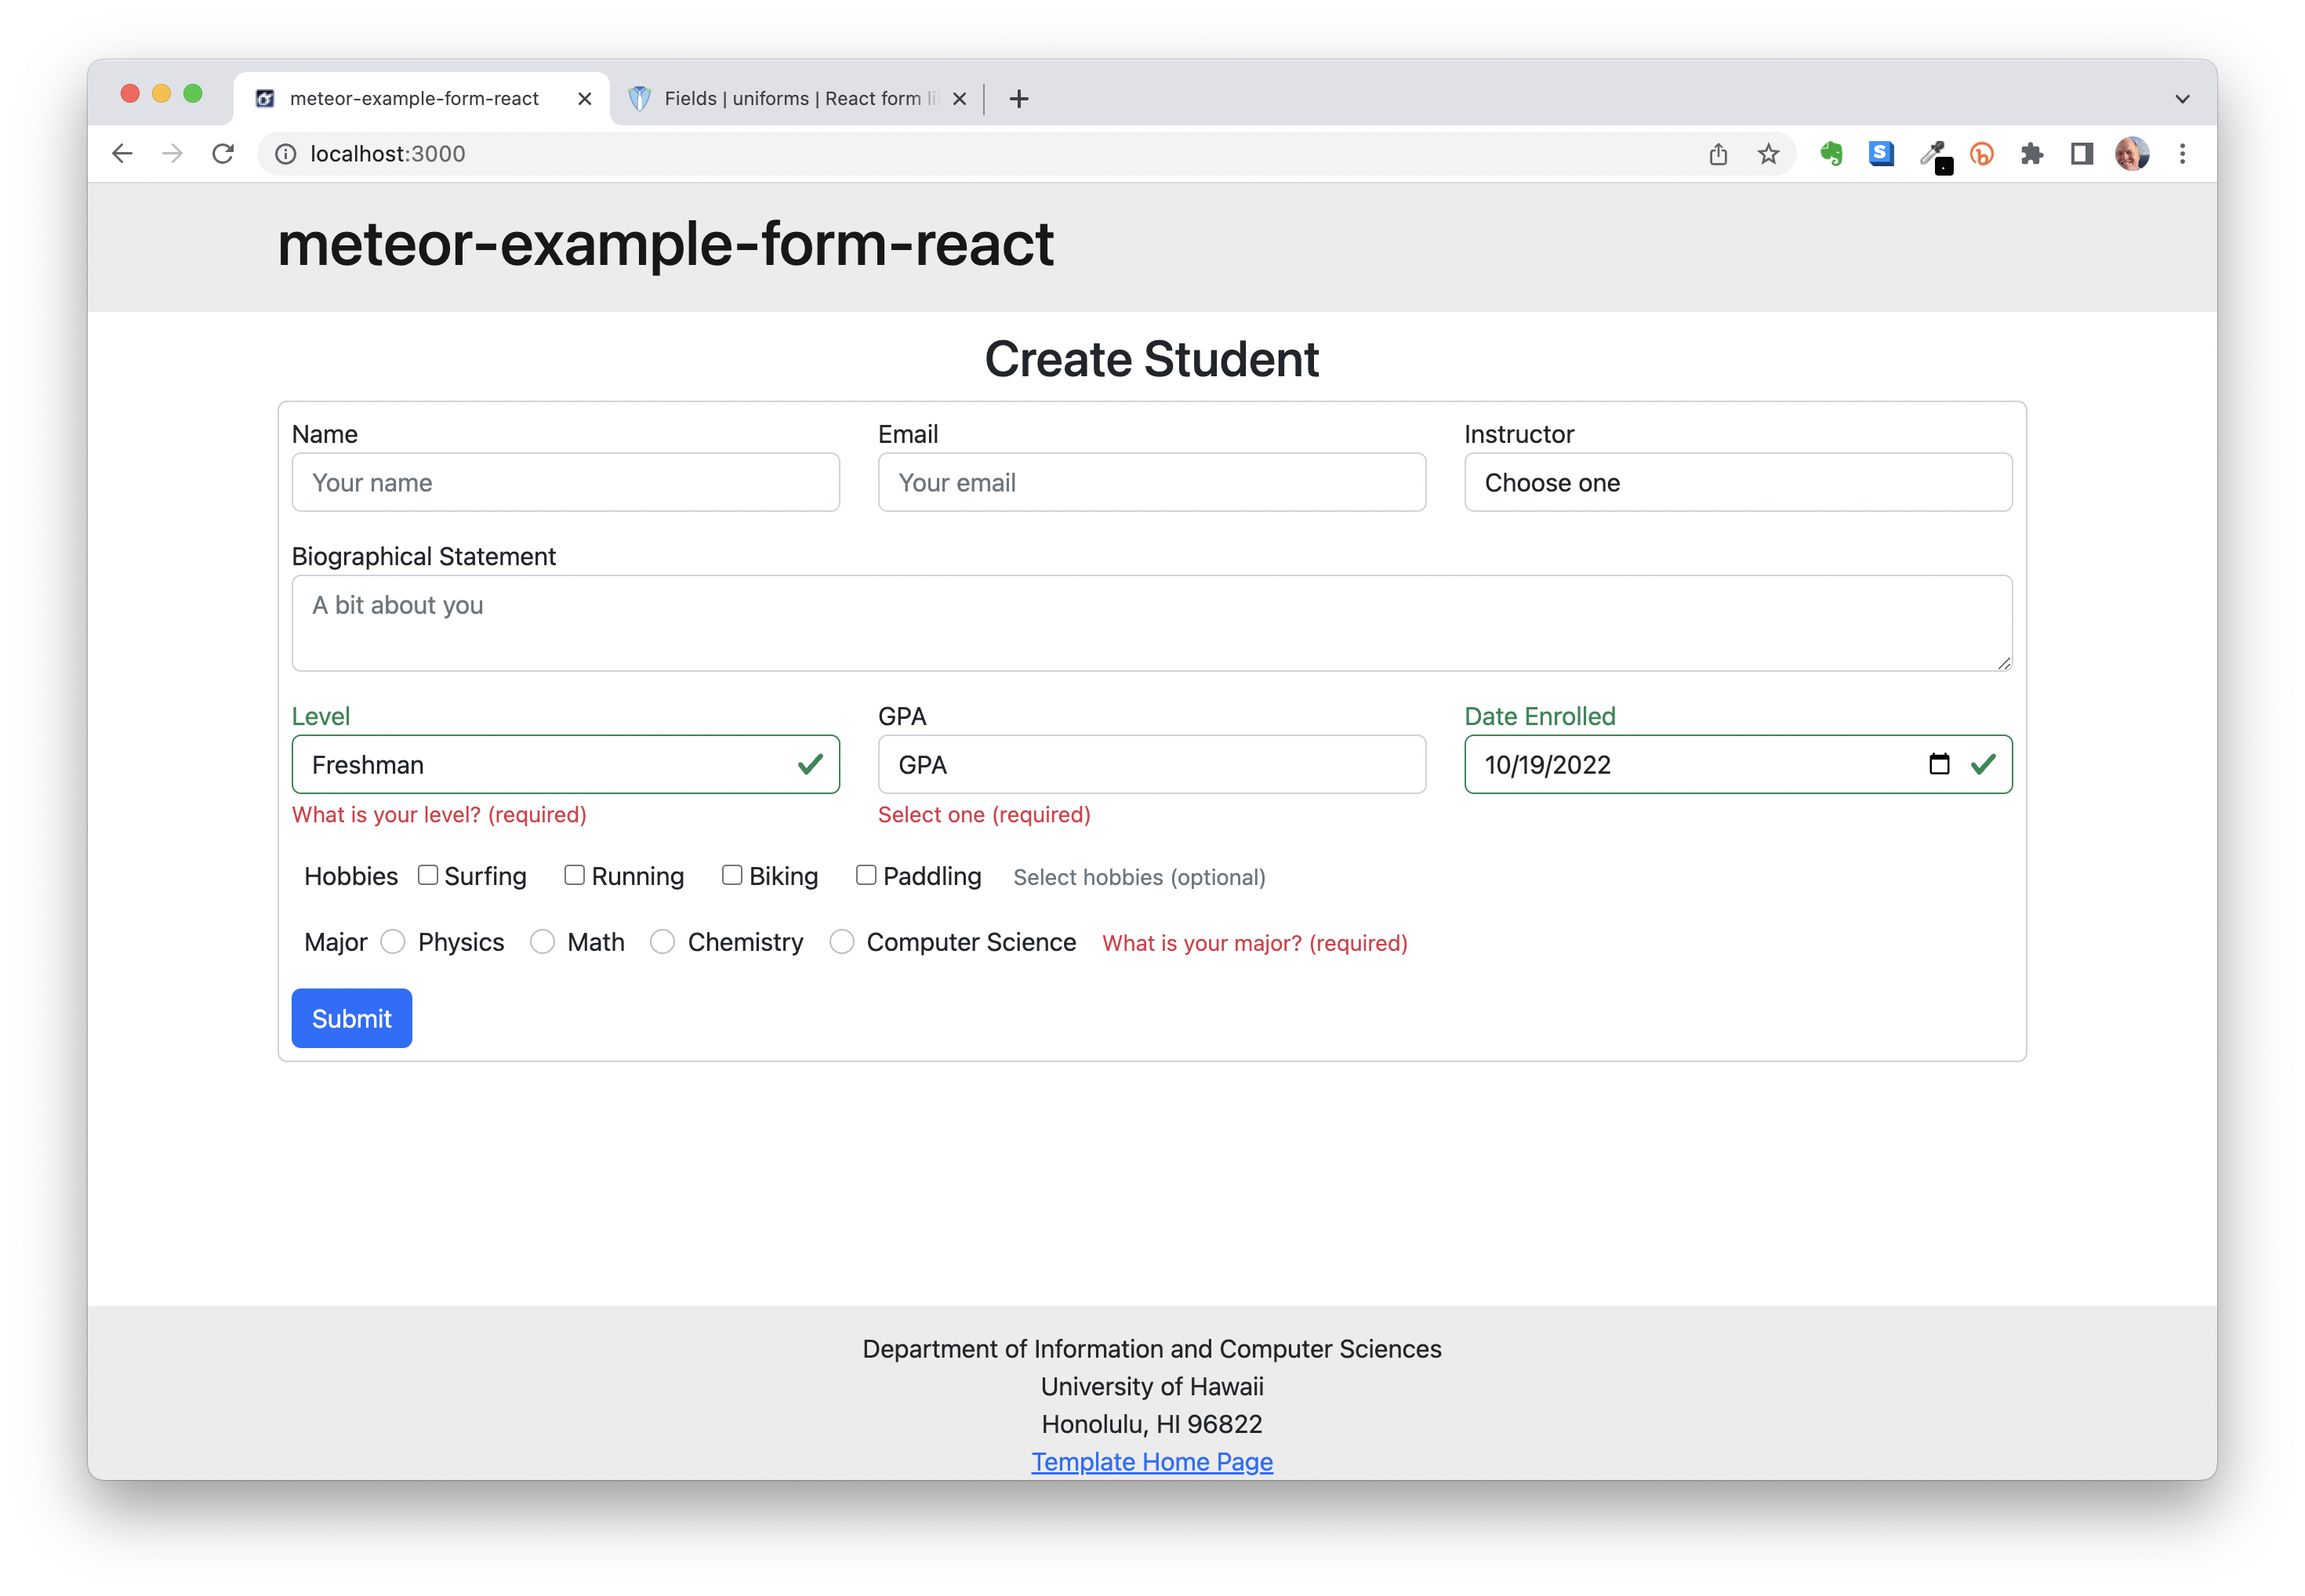The width and height of the screenshot is (2305, 1596).
Task: Click 'Honolulu, HI 96822' footer text
Action: point(1152,1424)
